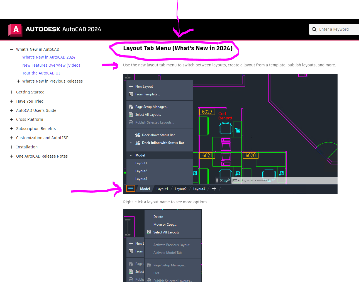Click the Layout3 tab in layout bar
Screen dimensions: 359x282
(x=199, y=189)
